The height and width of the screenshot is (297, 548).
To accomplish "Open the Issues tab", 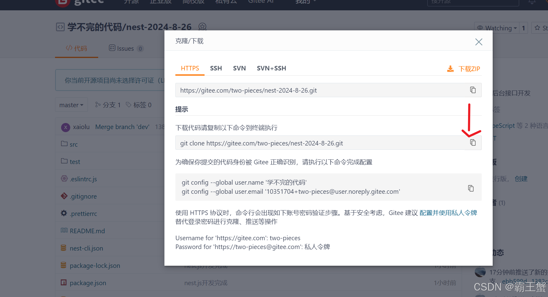I will [126, 49].
